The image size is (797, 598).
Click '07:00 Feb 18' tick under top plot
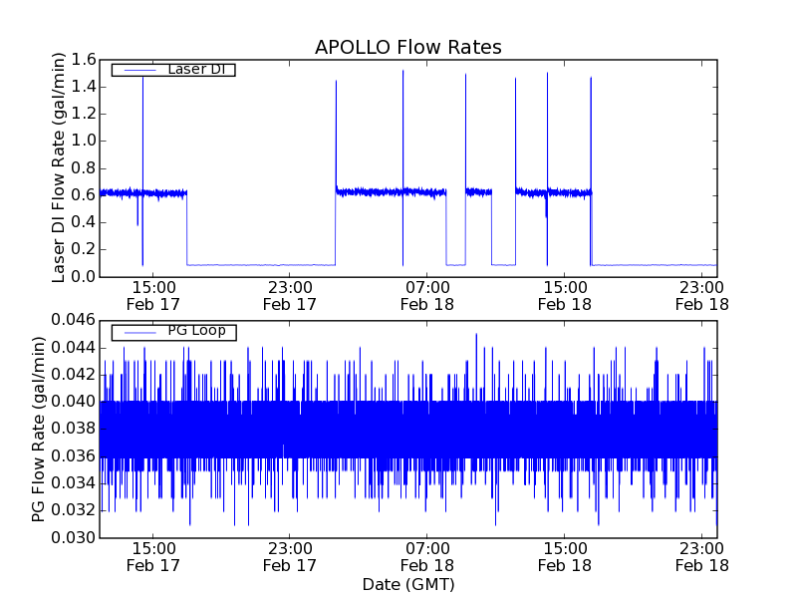click(x=426, y=295)
